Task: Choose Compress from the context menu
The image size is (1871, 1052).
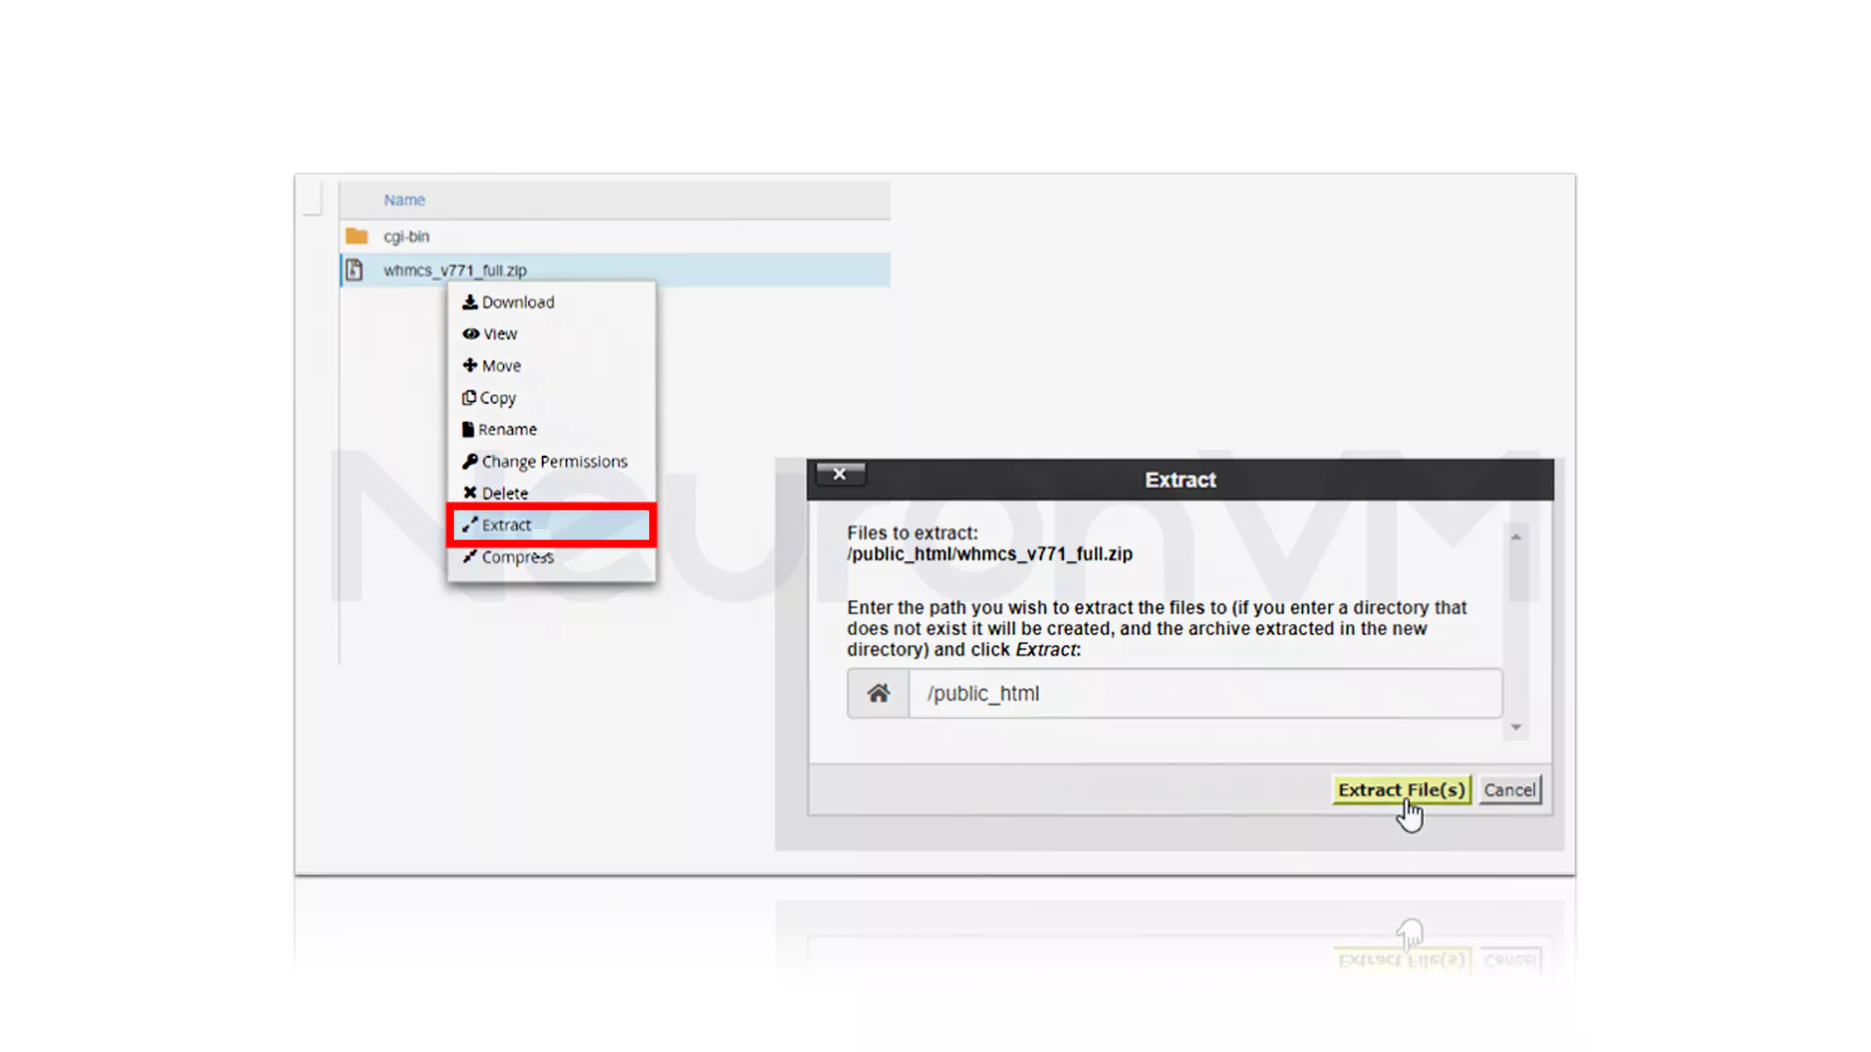Action: pyautogui.click(x=552, y=556)
